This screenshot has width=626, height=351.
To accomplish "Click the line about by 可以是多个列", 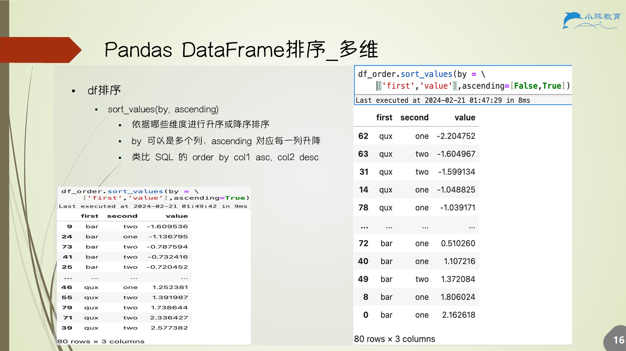I will pos(226,141).
